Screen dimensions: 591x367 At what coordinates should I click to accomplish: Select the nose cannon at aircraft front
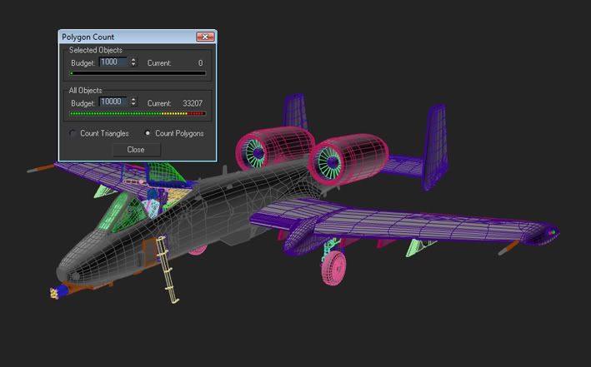tap(57, 293)
